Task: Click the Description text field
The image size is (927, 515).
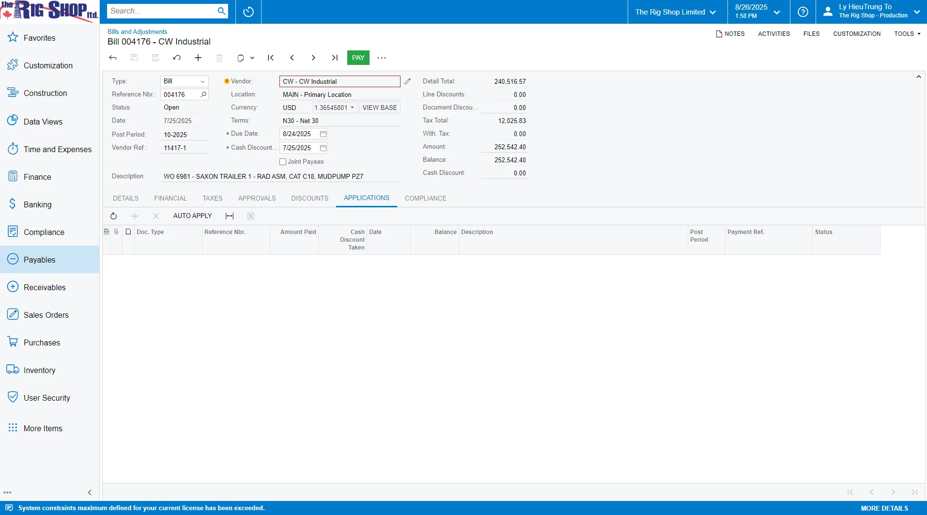Action: pos(280,176)
